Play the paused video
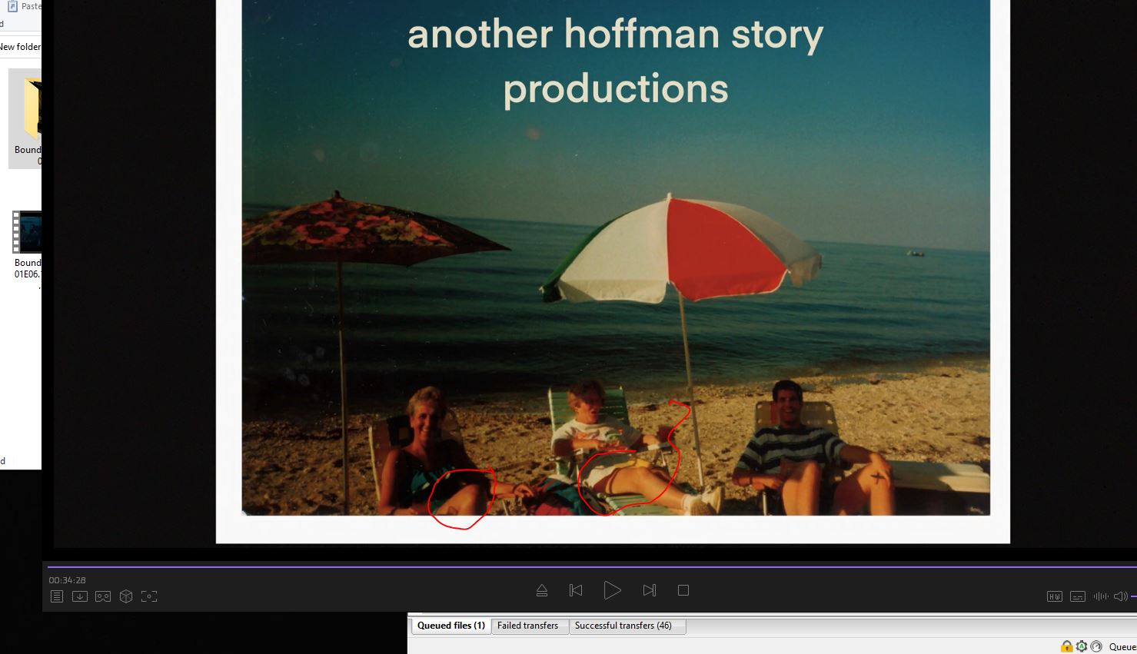Viewport: 1137px width, 654px height. coord(612,590)
